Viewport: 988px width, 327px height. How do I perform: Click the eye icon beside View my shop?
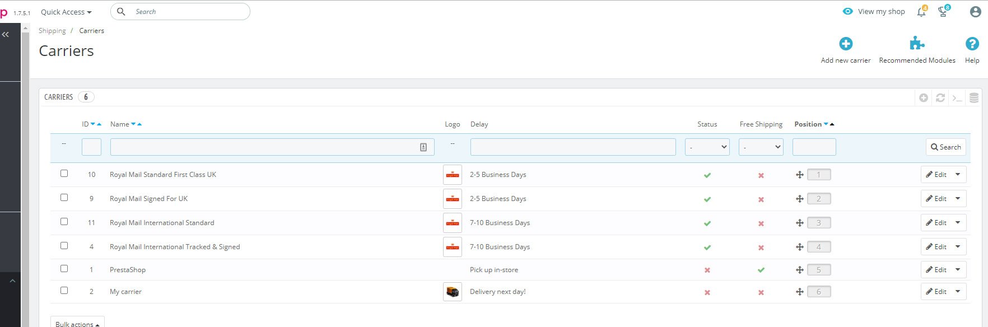coord(848,11)
